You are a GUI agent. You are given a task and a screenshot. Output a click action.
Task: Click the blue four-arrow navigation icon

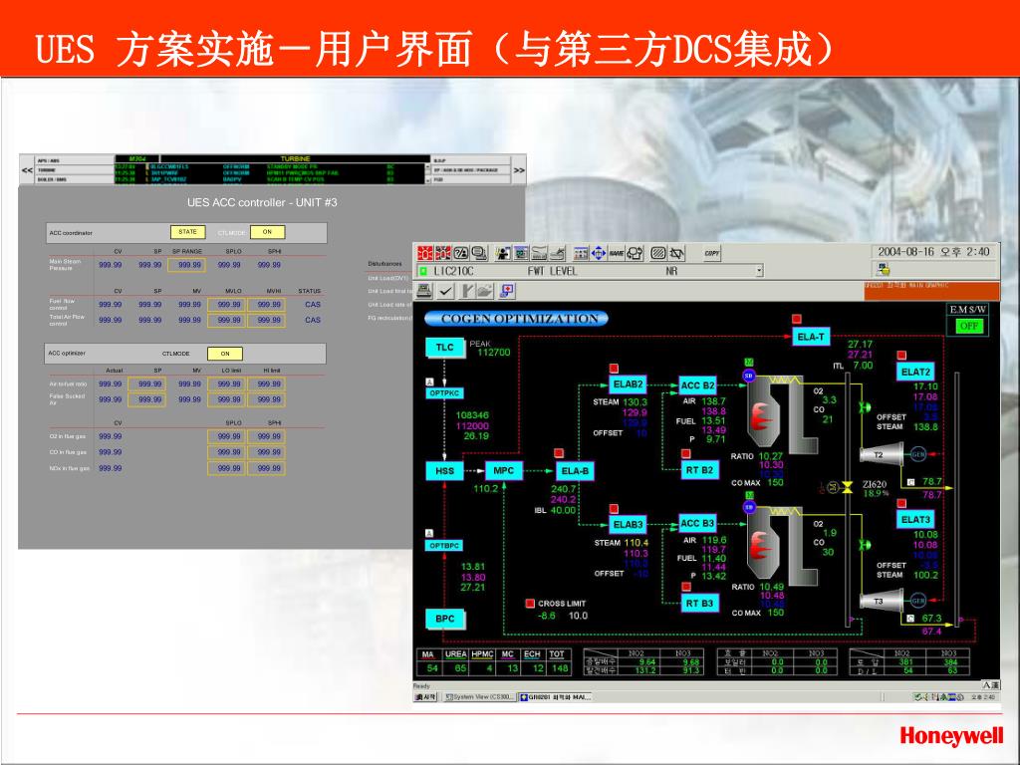click(599, 253)
